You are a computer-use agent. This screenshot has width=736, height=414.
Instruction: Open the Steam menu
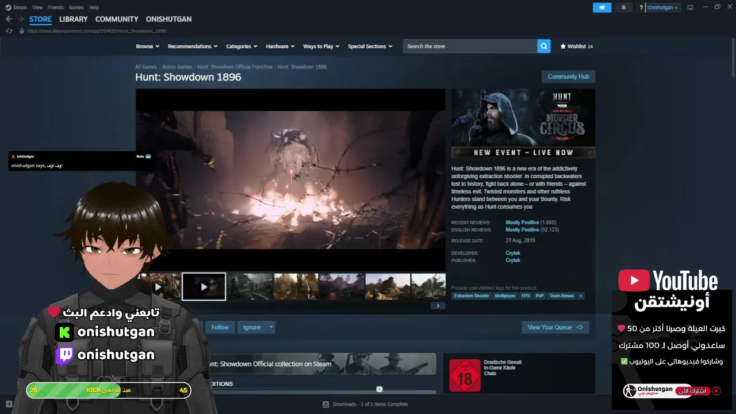pyautogui.click(x=20, y=7)
